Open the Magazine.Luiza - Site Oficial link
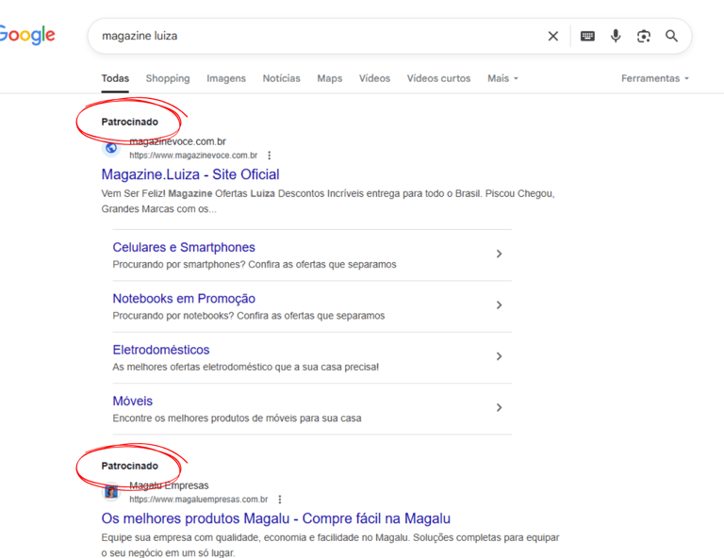 190,174
